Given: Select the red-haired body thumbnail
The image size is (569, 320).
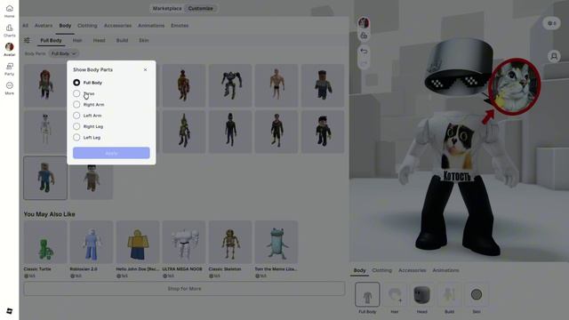Looking at the screenshot, I should point(44,85).
